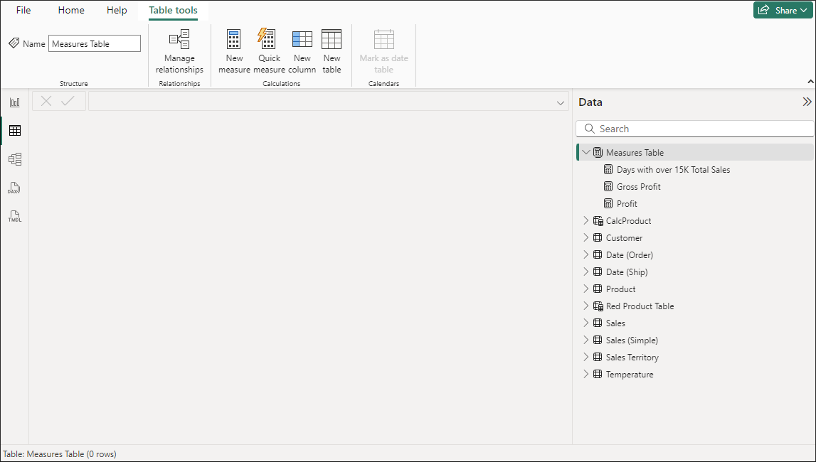The width and height of the screenshot is (816, 462).
Task: Switch to Table view icon
Action: [x=14, y=131]
